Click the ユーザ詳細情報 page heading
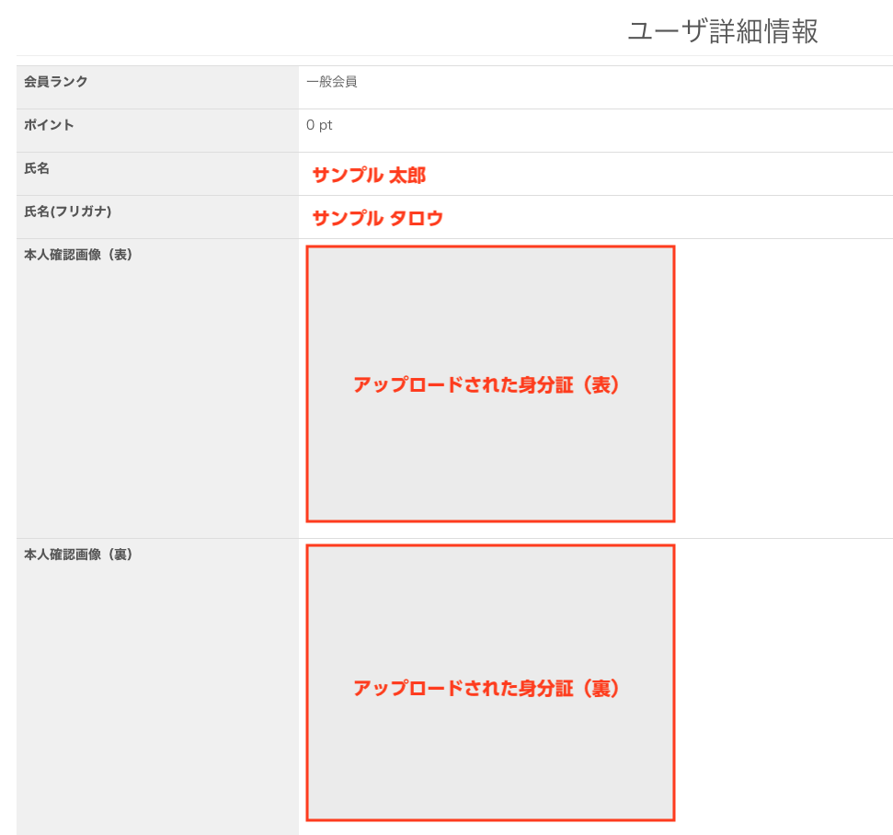Image resolution: width=893 pixels, height=835 pixels. (x=723, y=31)
